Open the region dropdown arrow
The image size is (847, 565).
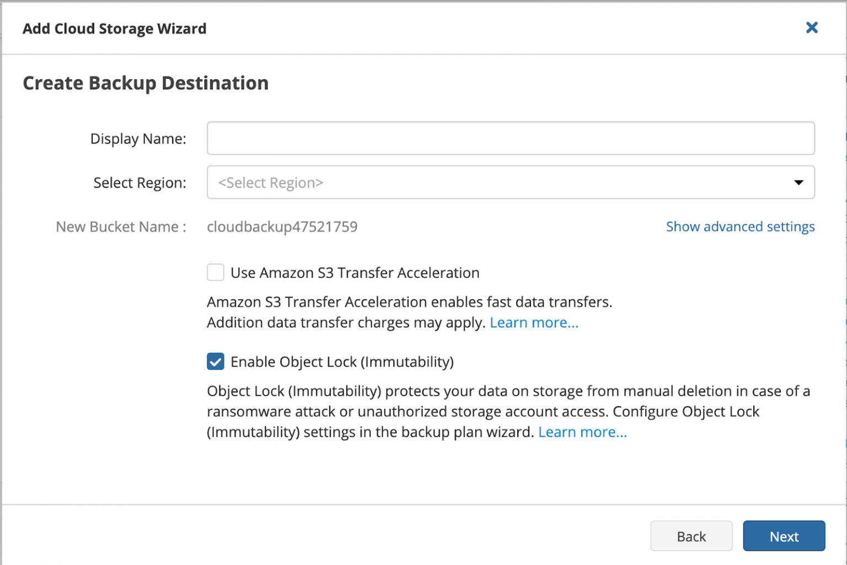click(798, 182)
